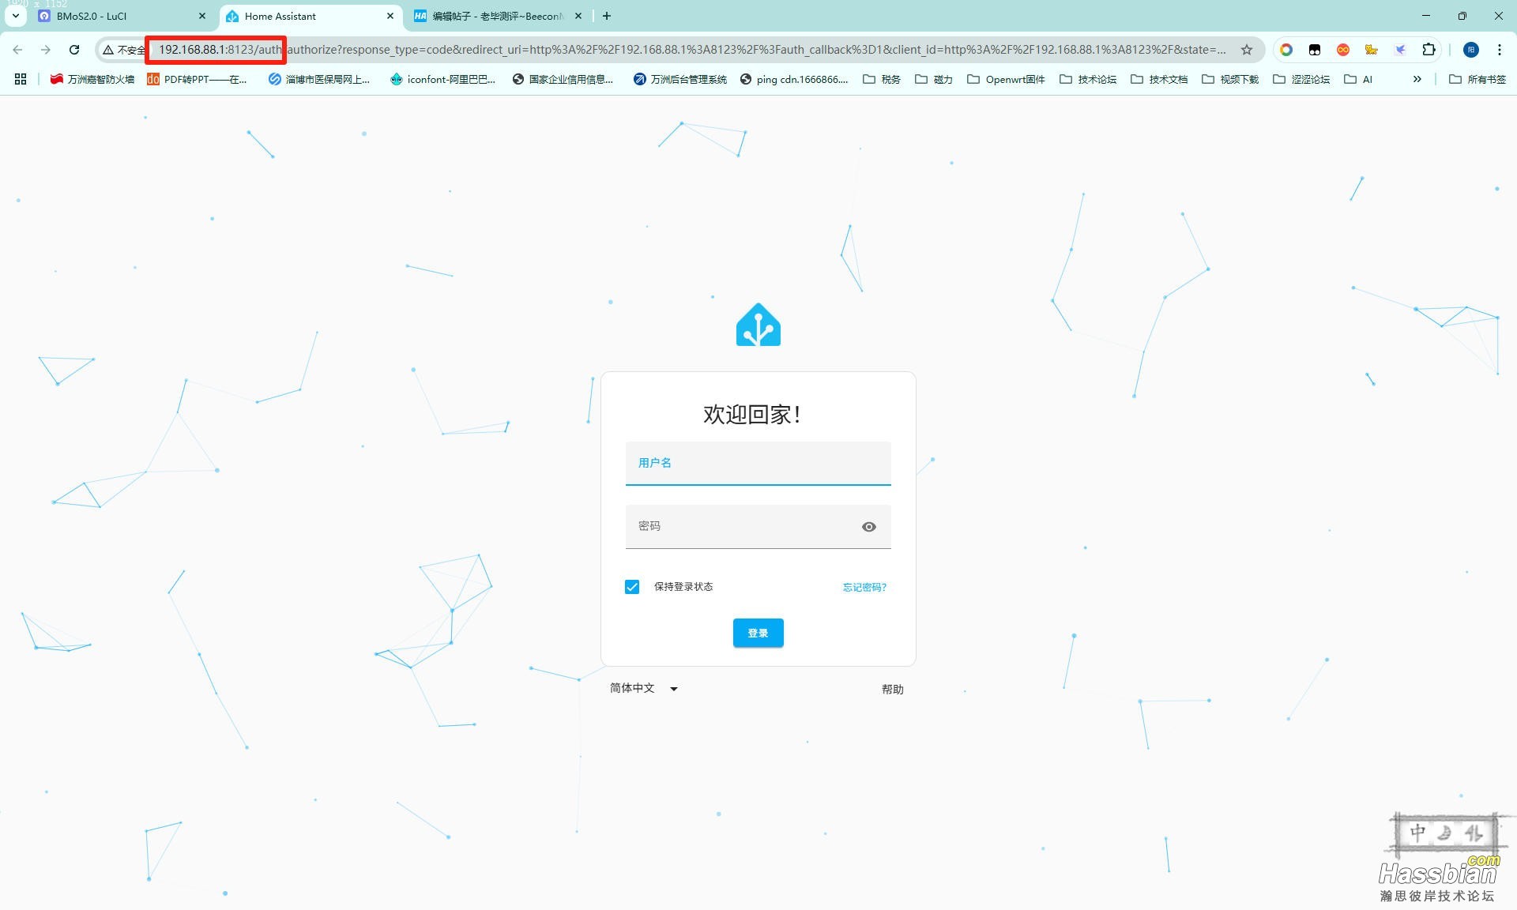Click the 用户名 input field
Viewport: 1517px width, 910px height.
point(758,463)
